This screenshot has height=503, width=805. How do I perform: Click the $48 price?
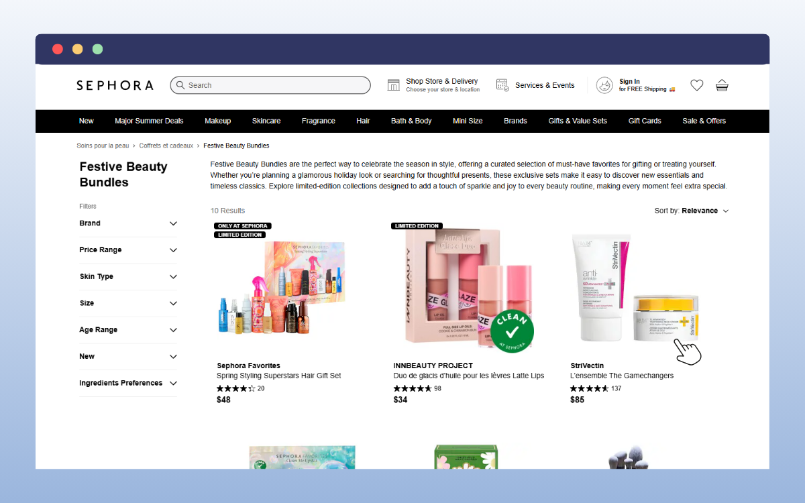[223, 400]
